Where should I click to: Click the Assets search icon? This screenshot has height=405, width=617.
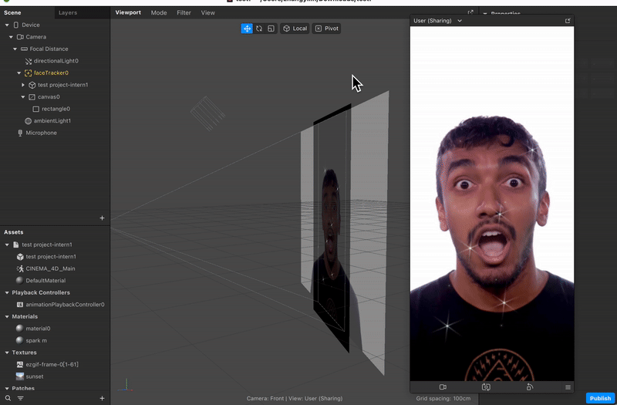[8, 398]
